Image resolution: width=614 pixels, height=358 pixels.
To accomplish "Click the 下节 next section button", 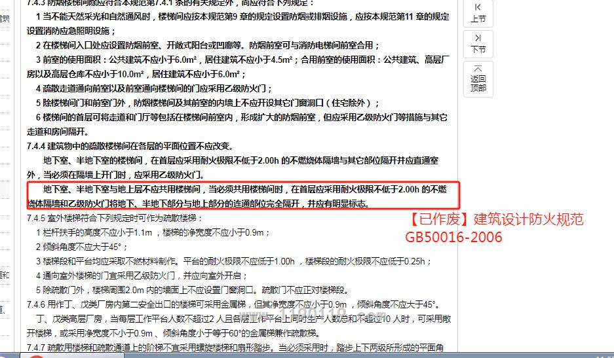I will (478, 43).
